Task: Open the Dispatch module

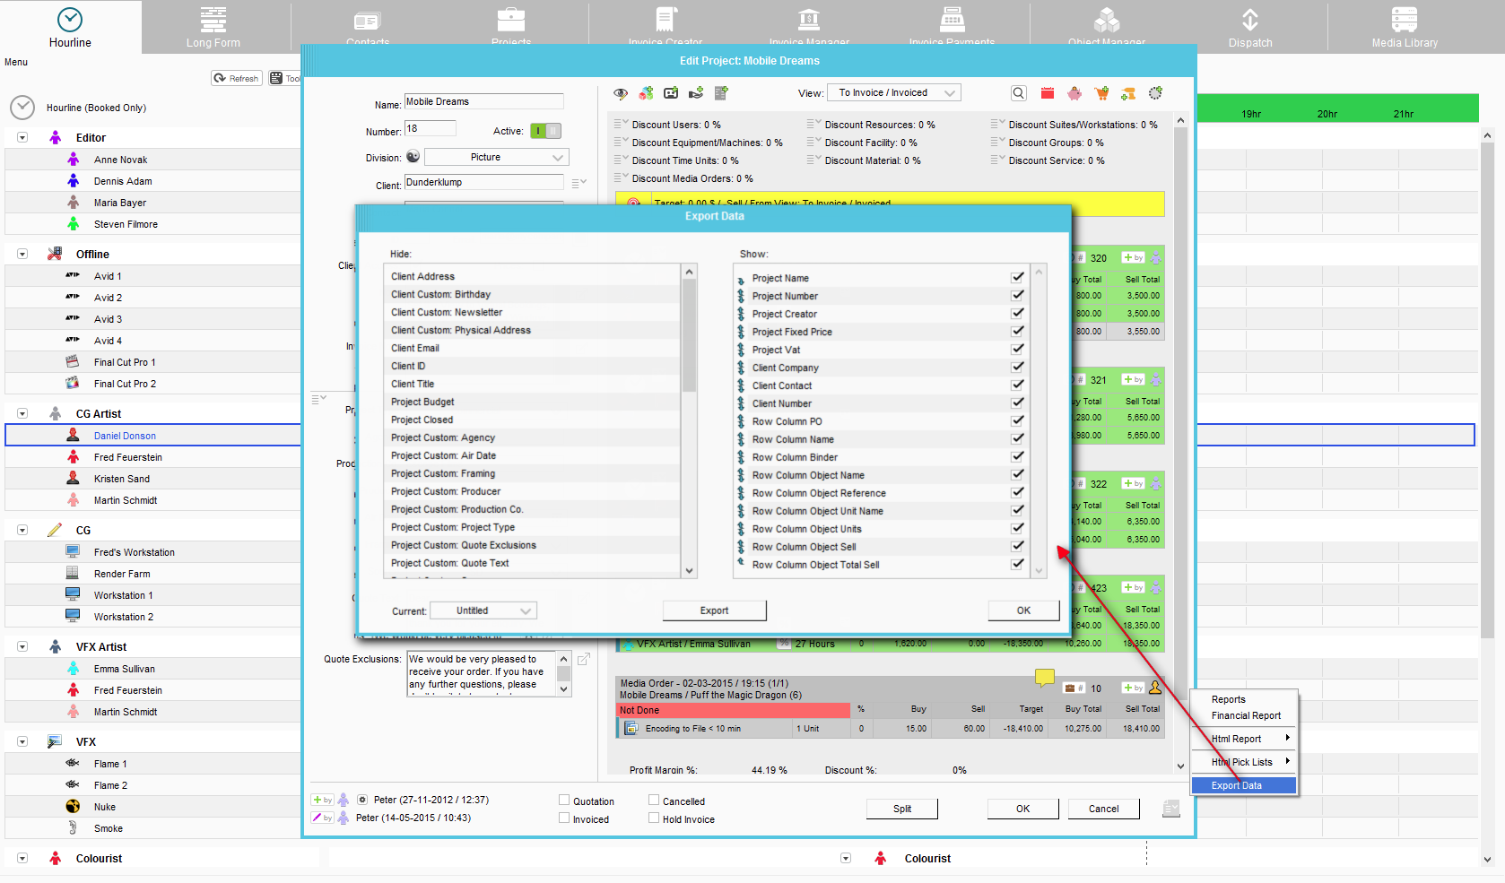Action: click(x=1250, y=25)
